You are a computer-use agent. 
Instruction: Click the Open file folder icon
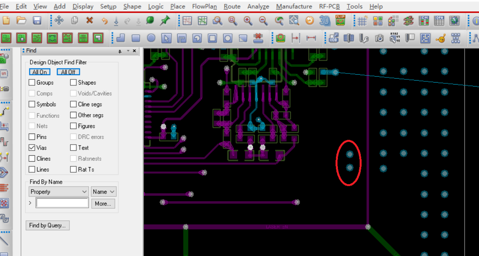[21, 21]
